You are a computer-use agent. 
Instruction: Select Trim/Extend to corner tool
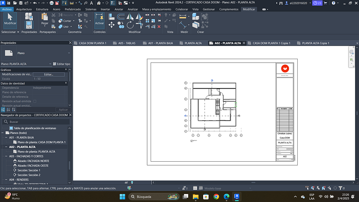tap(139, 25)
